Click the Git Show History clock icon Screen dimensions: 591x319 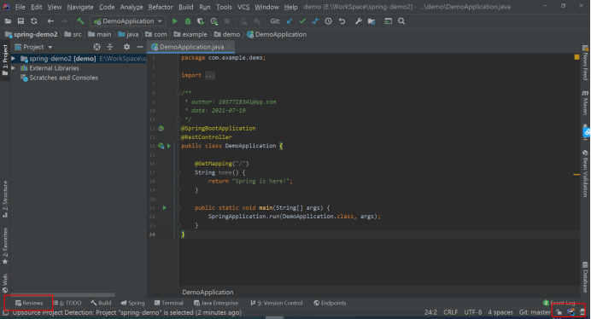tap(329, 21)
